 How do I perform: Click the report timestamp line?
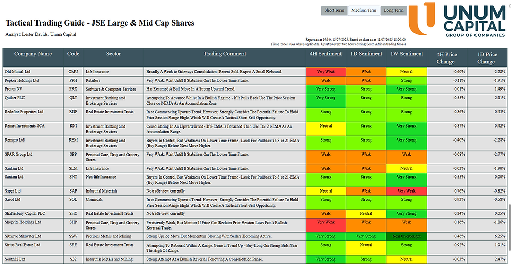(x=355, y=40)
